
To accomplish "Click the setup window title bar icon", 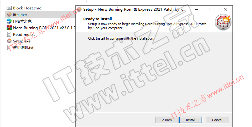I will click(x=79, y=9).
